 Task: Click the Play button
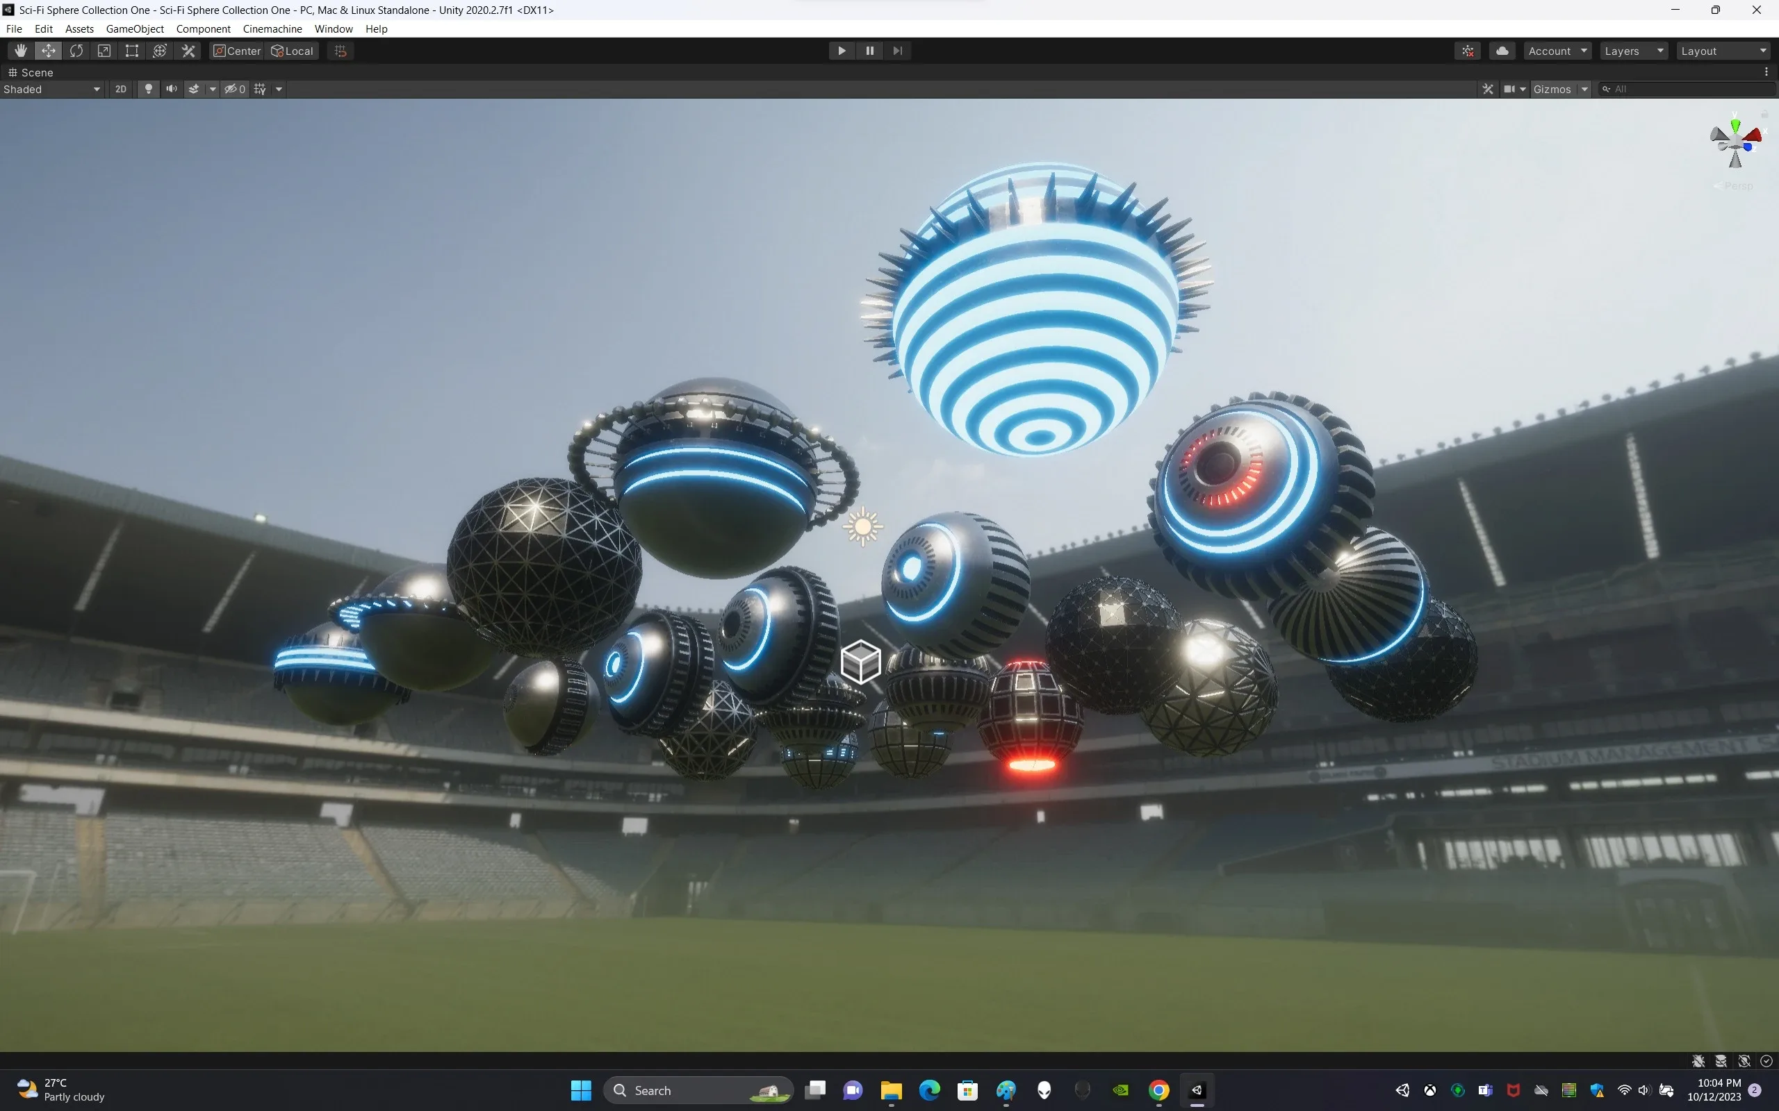(842, 51)
